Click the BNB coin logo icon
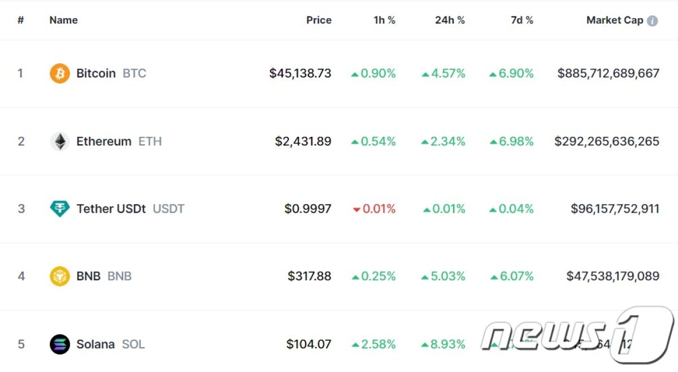The height and width of the screenshot is (372, 678). [59, 276]
